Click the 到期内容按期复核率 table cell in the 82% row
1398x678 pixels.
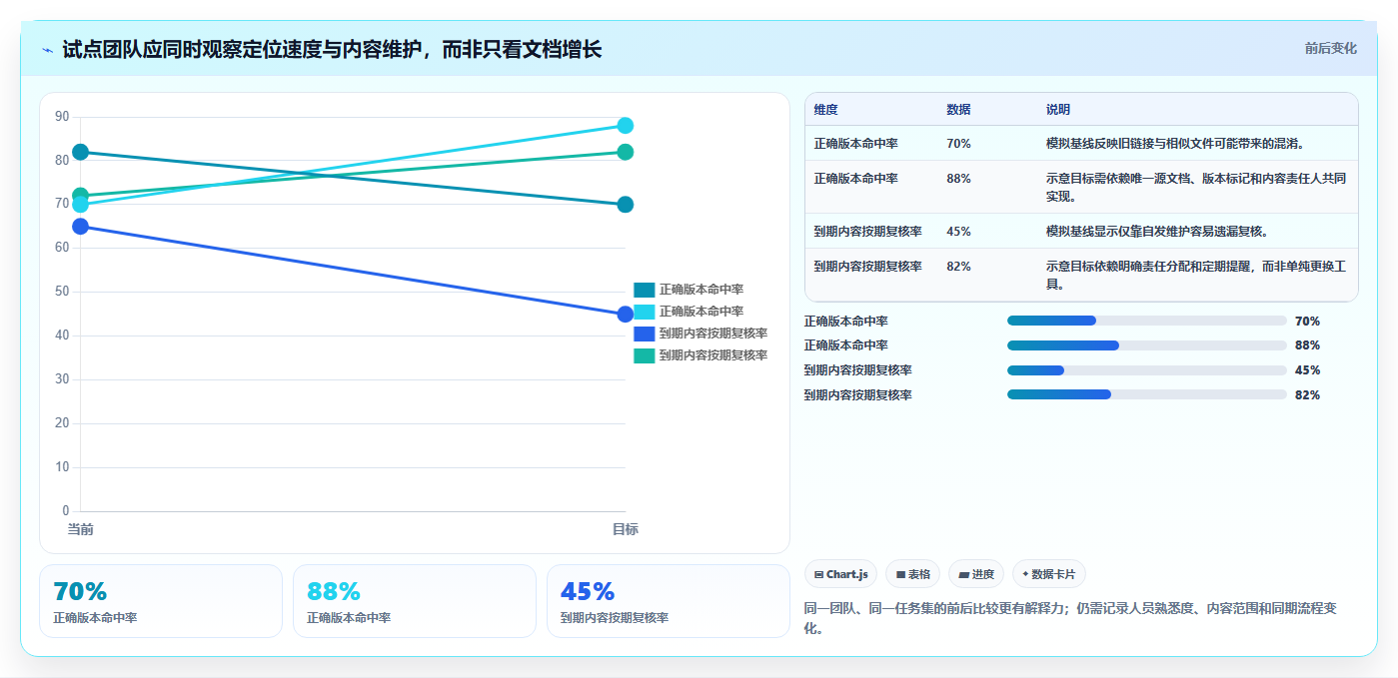867,267
